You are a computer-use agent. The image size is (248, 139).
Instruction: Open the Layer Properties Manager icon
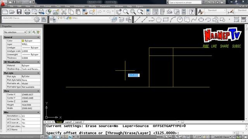tap(53, 20)
